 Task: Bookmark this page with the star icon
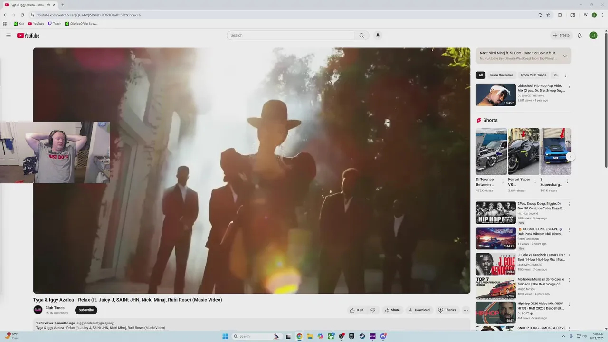point(548,15)
